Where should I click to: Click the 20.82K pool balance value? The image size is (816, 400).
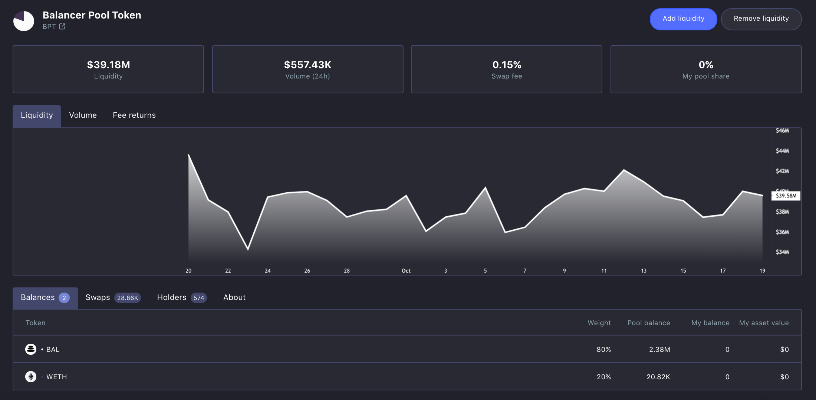tap(658, 377)
